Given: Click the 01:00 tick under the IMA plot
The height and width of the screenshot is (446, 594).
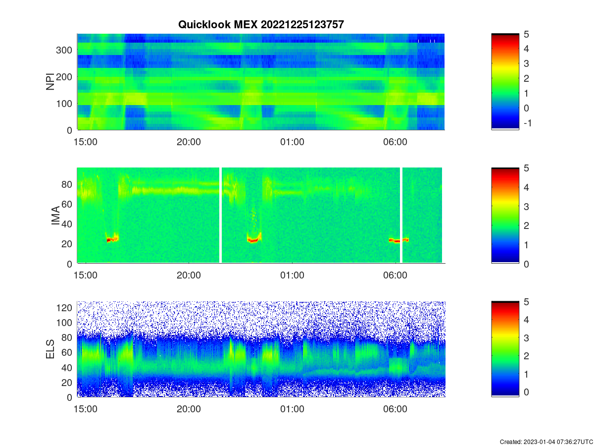Looking at the screenshot, I should (292, 275).
